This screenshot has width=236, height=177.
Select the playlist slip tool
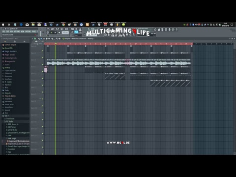point(49,39)
